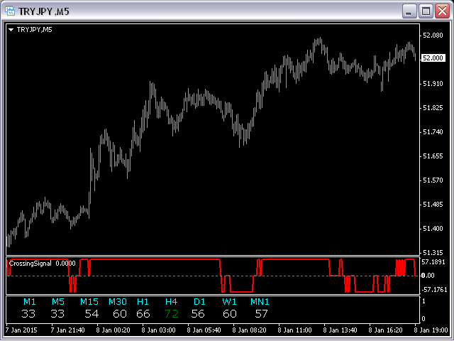Click the 7 Jan 21:40 time marker
This screenshot has width=454, height=341.
click(68, 330)
